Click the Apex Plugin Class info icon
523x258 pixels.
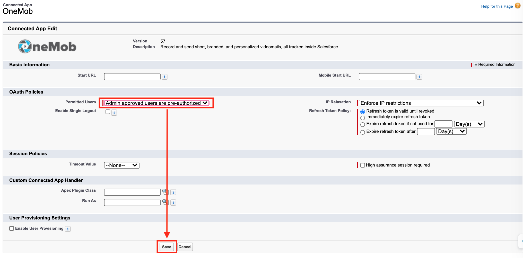pos(173,192)
